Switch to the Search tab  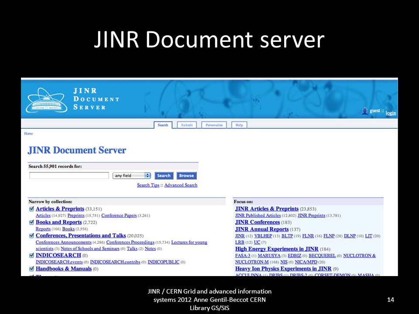163,125
